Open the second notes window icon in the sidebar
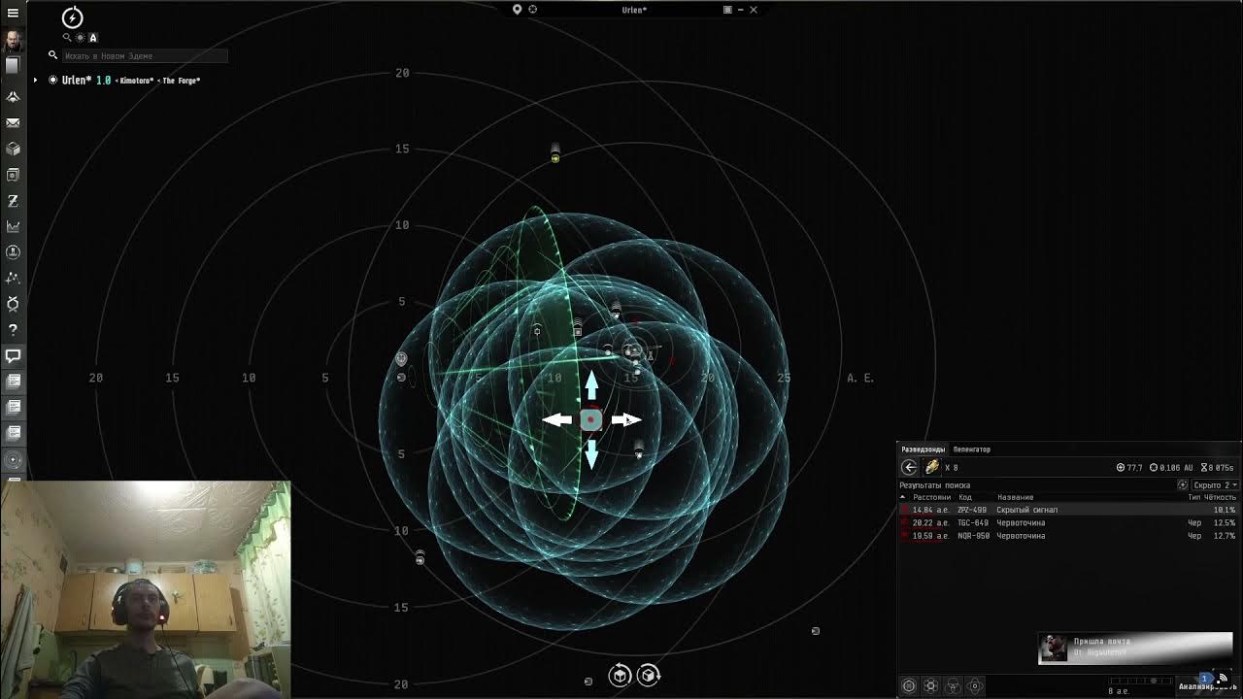The image size is (1243, 699). (x=13, y=408)
